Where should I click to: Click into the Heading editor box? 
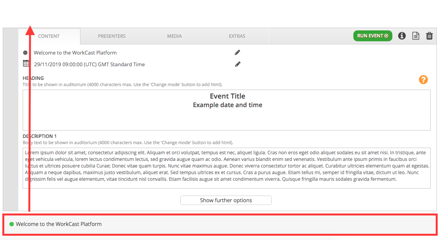tap(226, 110)
